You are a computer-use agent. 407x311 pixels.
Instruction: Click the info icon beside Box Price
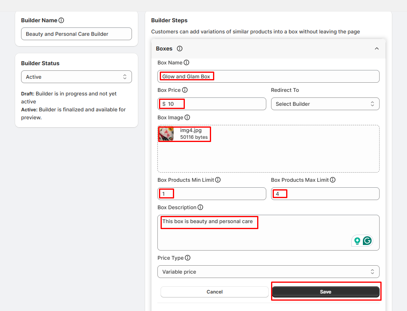pos(185,90)
